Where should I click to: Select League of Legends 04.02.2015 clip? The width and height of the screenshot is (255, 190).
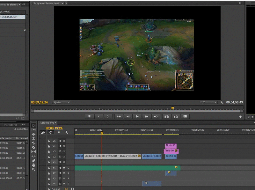[113, 156]
